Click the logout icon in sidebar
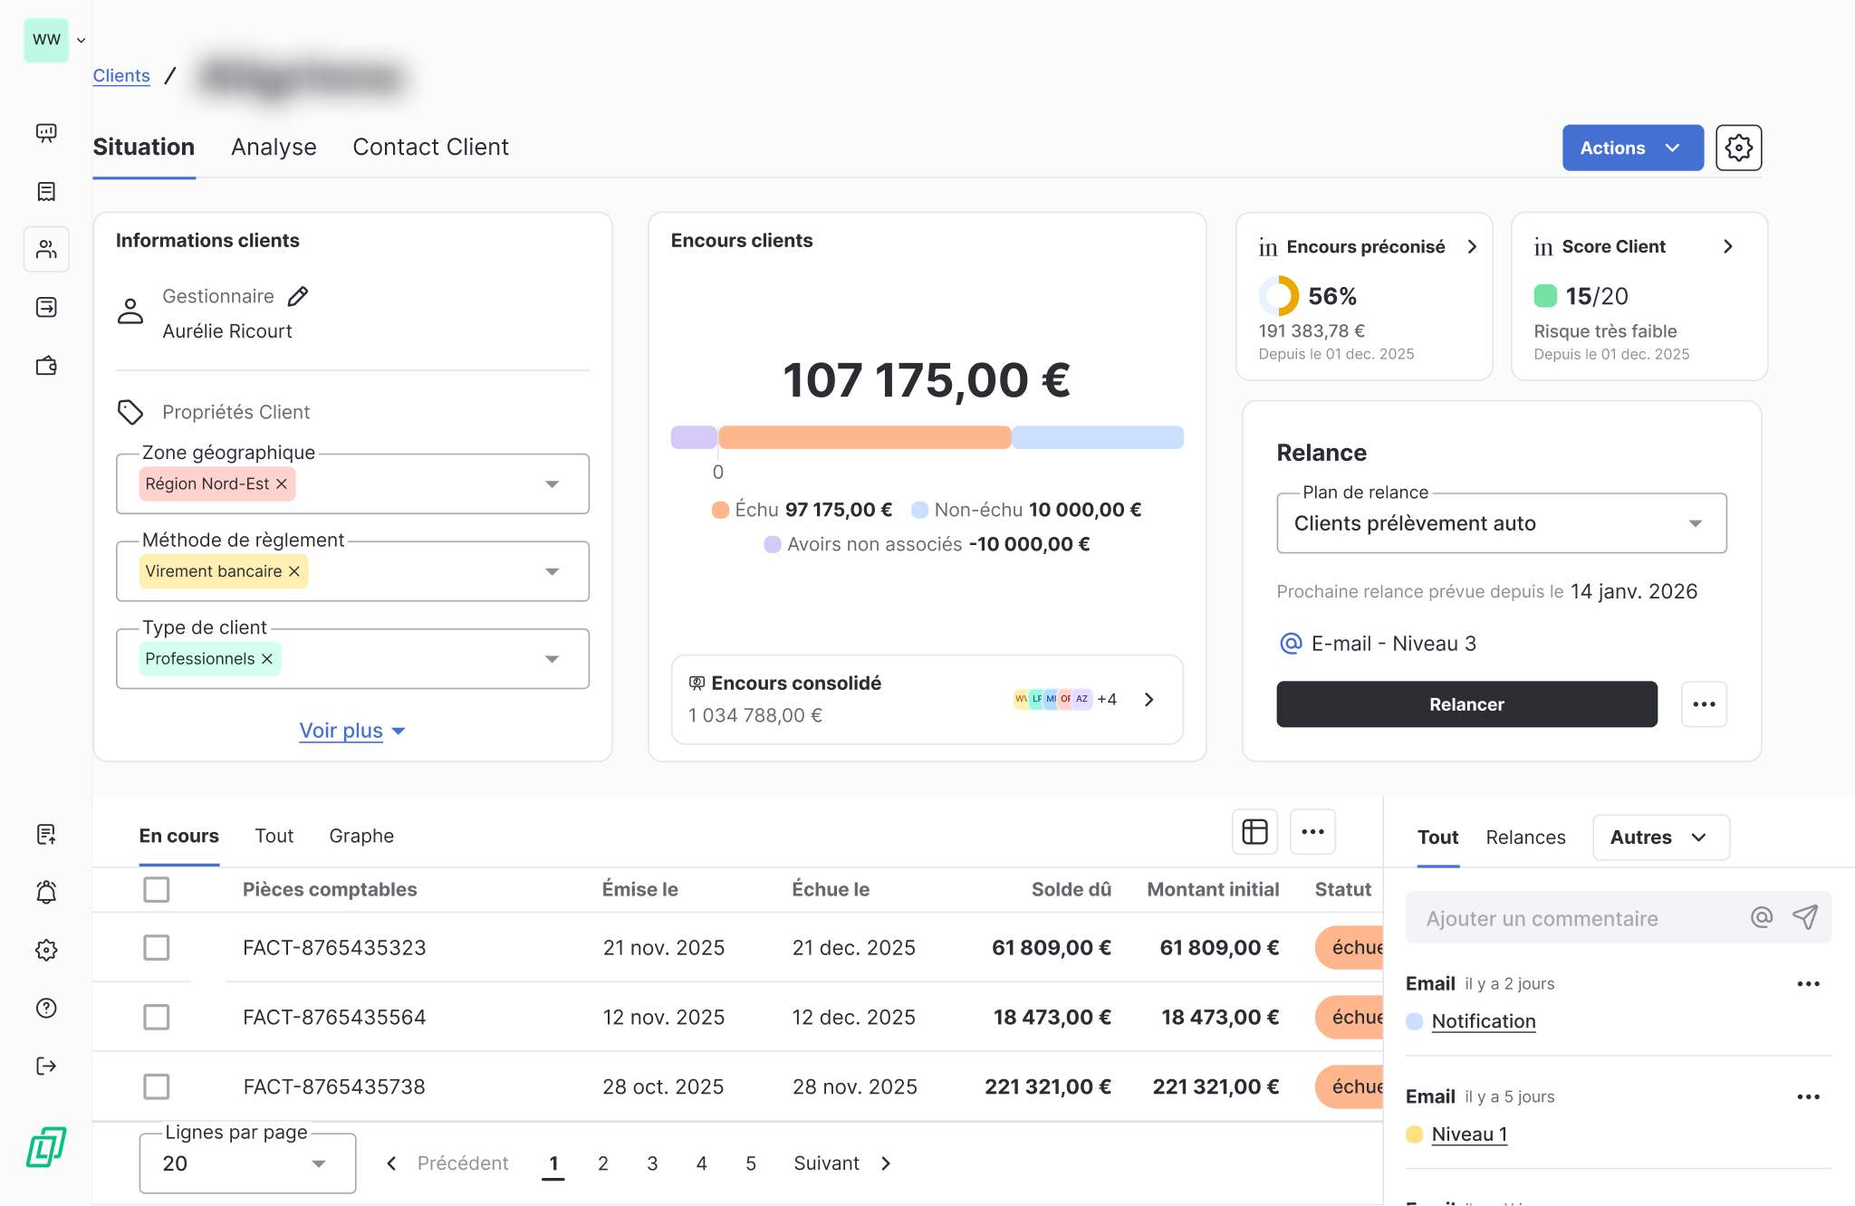1855x1206 pixels. pos(46,1066)
